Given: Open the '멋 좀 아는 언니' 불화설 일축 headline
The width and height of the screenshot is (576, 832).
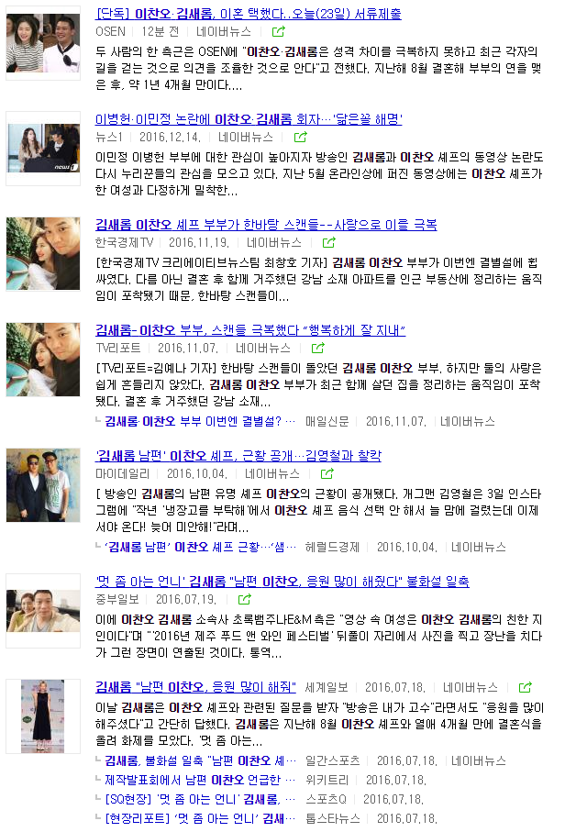Looking at the screenshot, I should pos(282,582).
